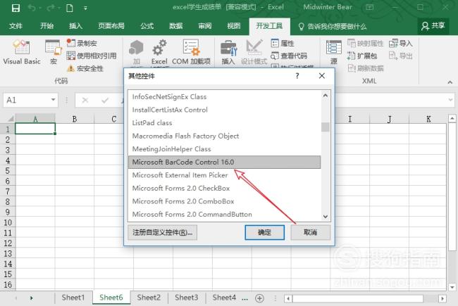Click 查看代码 view code
This screenshot has height=306, width=458.
[289, 56]
